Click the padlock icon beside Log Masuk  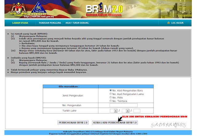pos(168,23)
